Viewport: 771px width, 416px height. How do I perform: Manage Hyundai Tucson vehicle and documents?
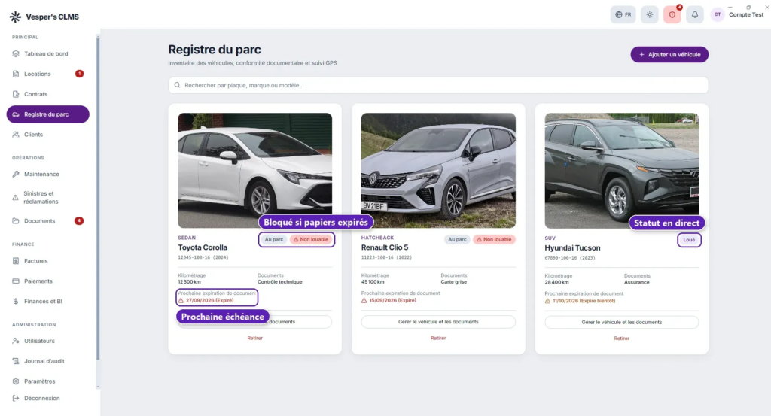(x=621, y=322)
